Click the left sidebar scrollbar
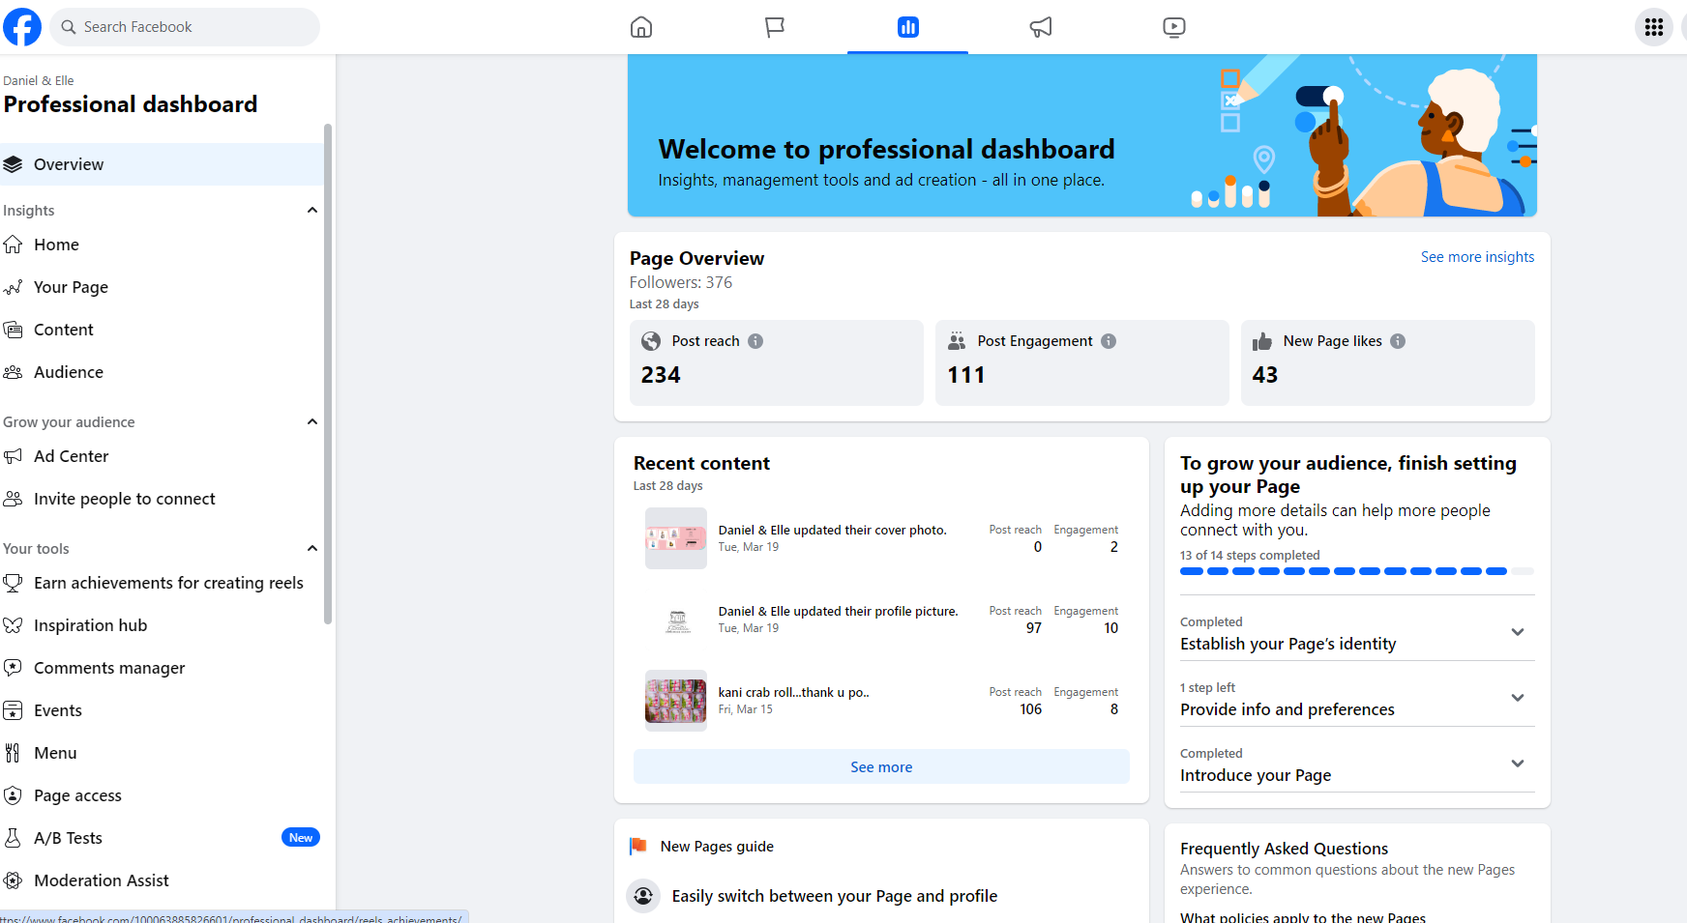Viewport: 1687px width, 923px height. tap(328, 374)
